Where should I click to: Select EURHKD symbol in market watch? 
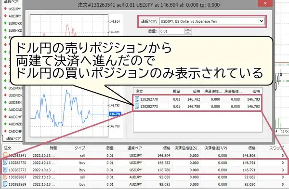click(x=15, y=30)
